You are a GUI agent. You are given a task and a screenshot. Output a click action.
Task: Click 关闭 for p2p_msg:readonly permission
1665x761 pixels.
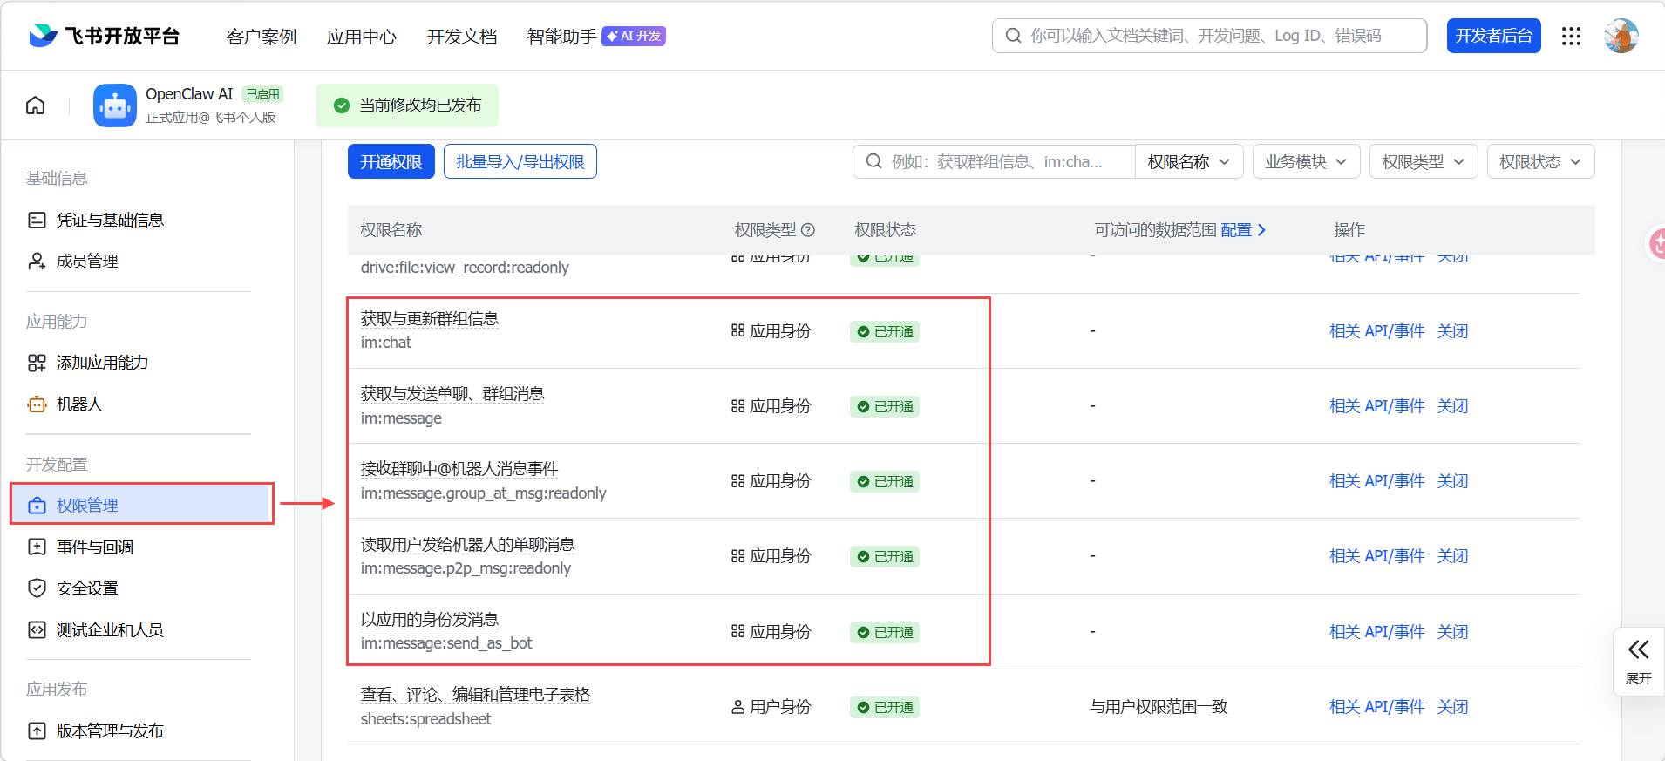coord(1453,556)
